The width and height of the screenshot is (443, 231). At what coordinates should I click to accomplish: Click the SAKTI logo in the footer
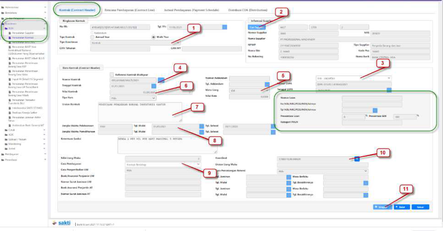tap(61, 223)
